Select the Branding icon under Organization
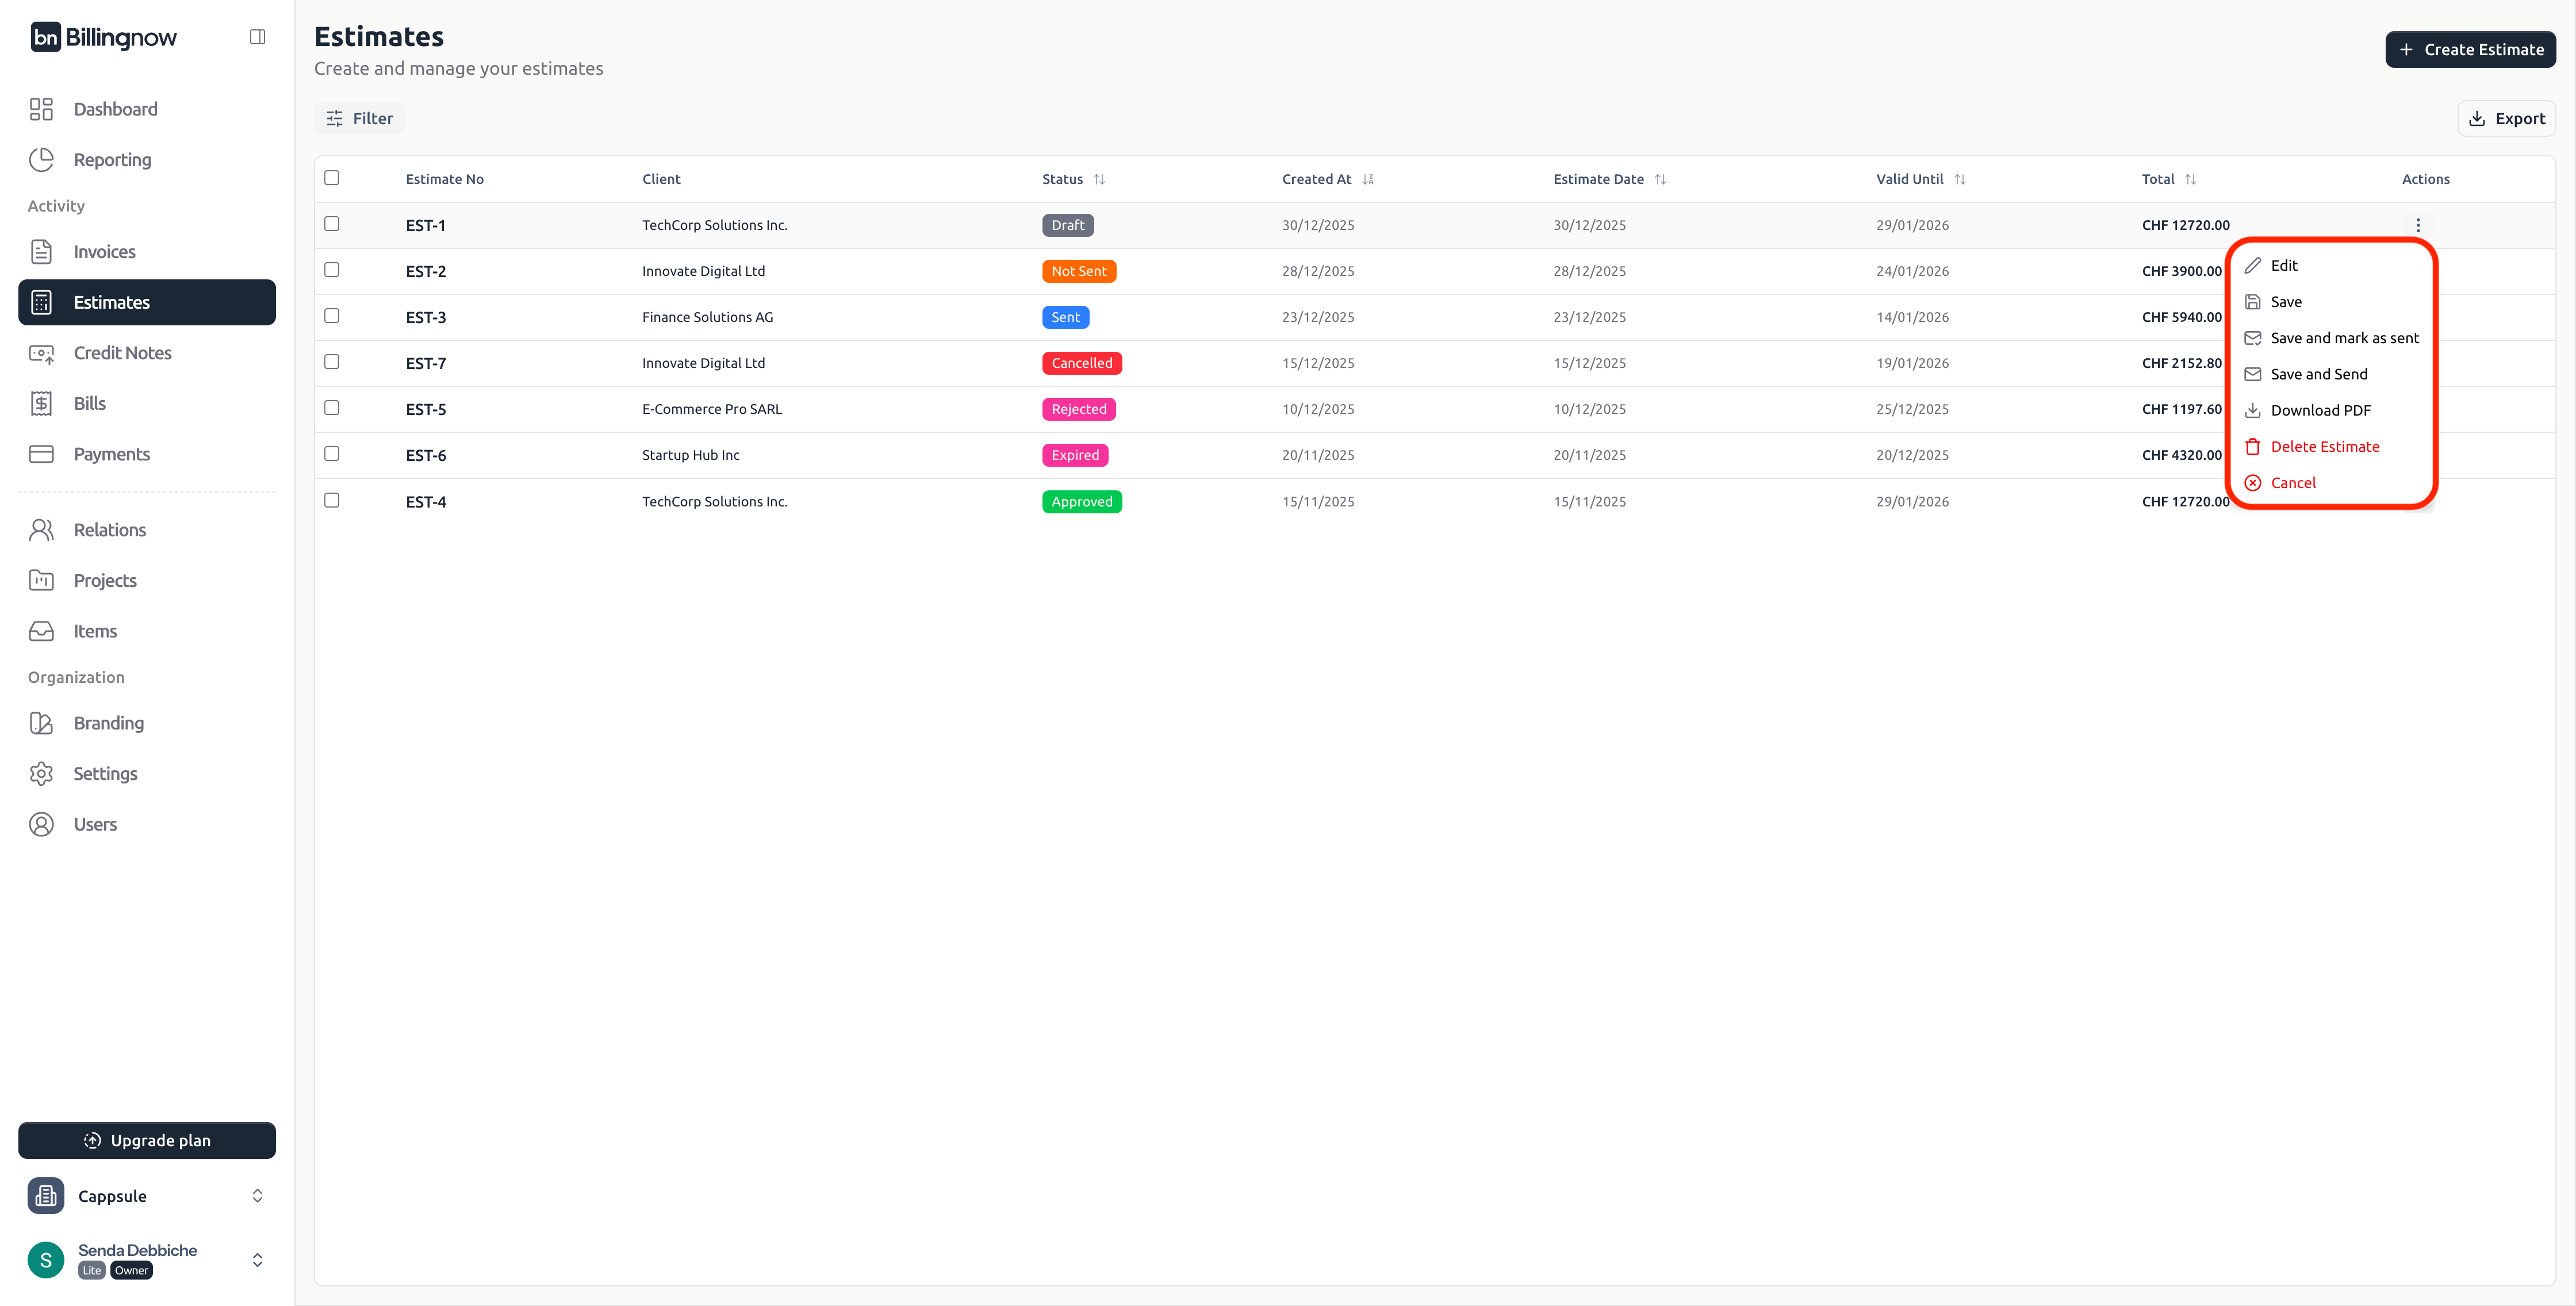The width and height of the screenshot is (2576, 1306). tap(41, 722)
